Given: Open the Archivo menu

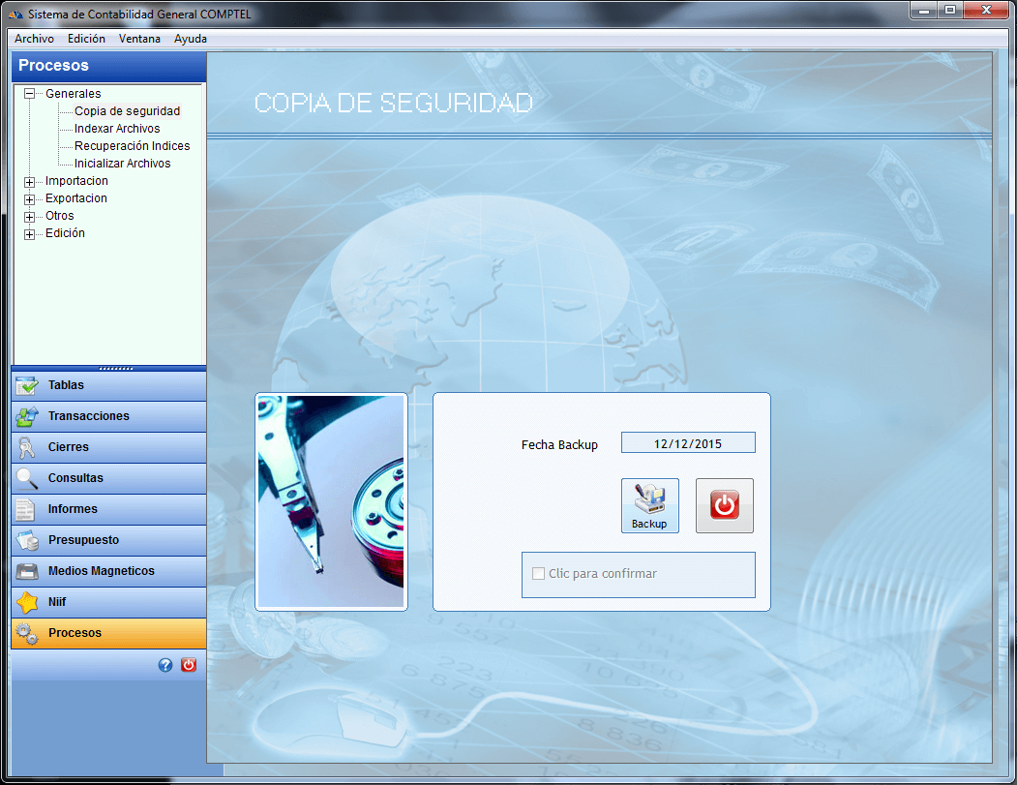Looking at the screenshot, I should coord(35,39).
